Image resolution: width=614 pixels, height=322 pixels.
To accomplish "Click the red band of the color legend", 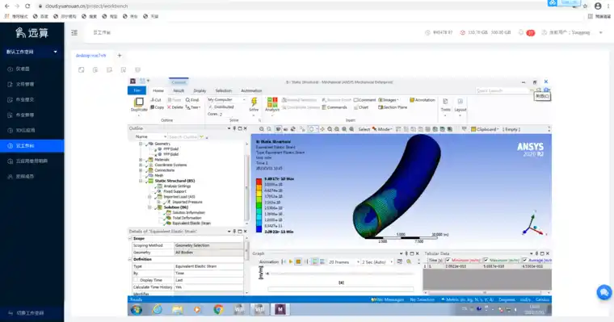I will click(x=259, y=182).
